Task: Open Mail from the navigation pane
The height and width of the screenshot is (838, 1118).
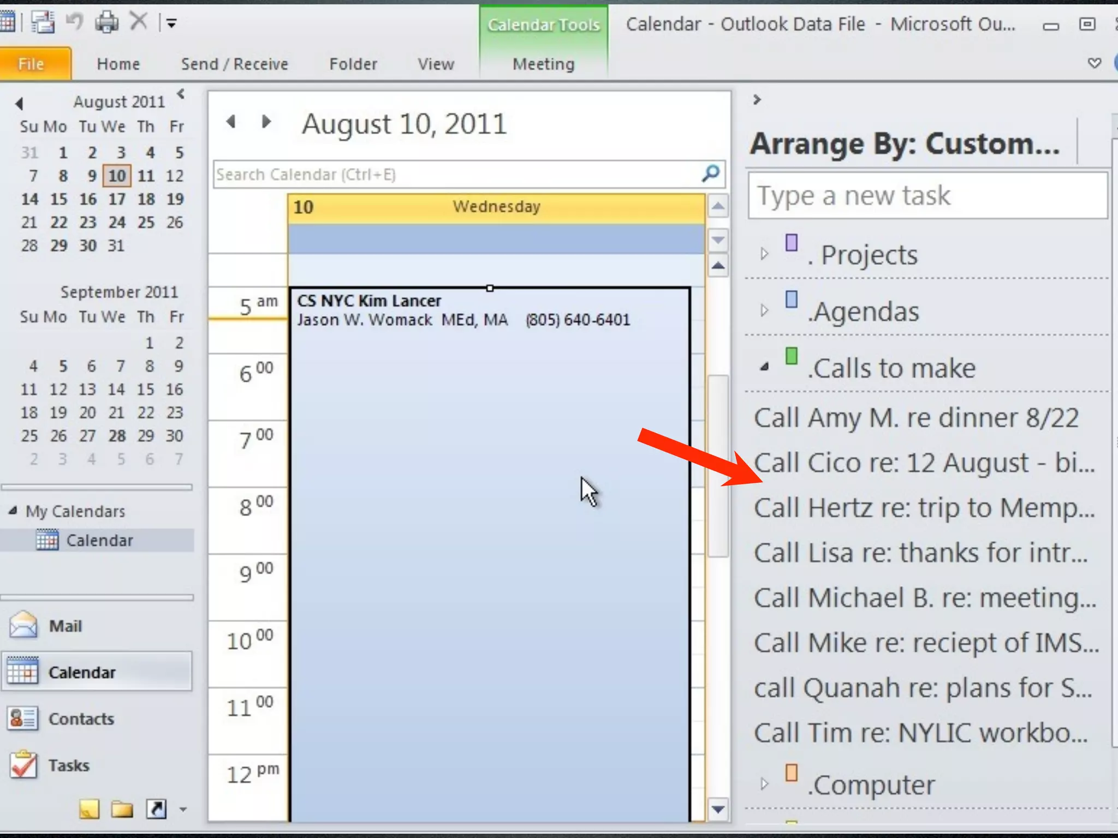Action: tap(64, 626)
